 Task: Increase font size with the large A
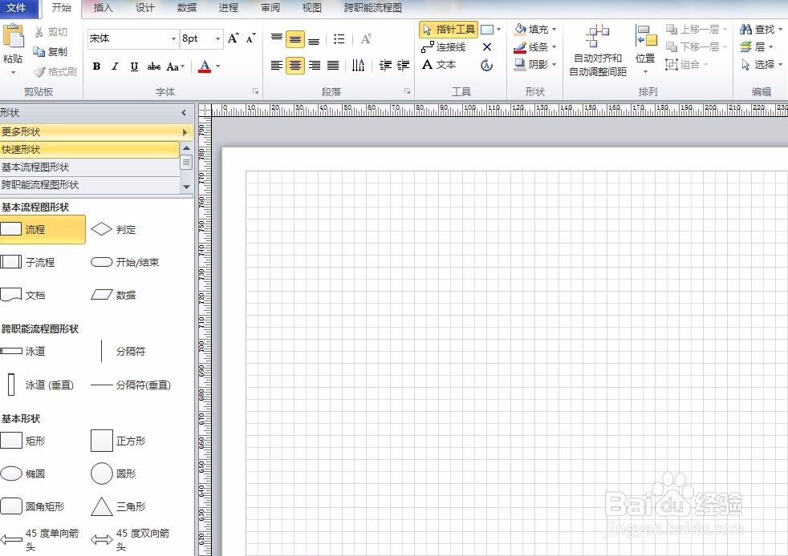pyautogui.click(x=234, y=38)
